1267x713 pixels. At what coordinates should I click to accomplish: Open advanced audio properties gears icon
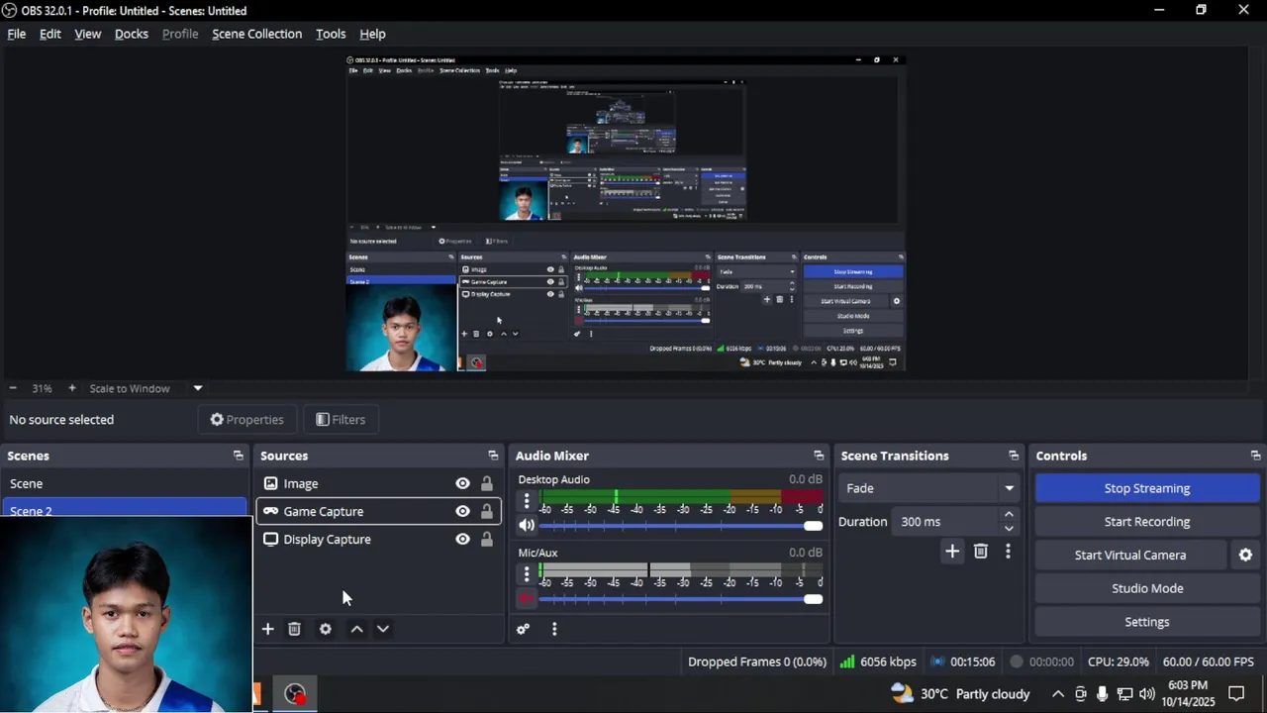523,629
